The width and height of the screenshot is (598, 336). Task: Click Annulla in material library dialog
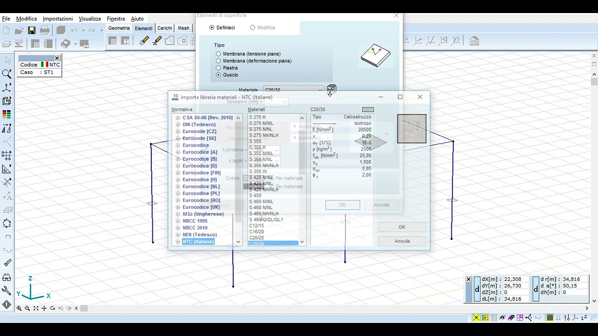point(402,241)
